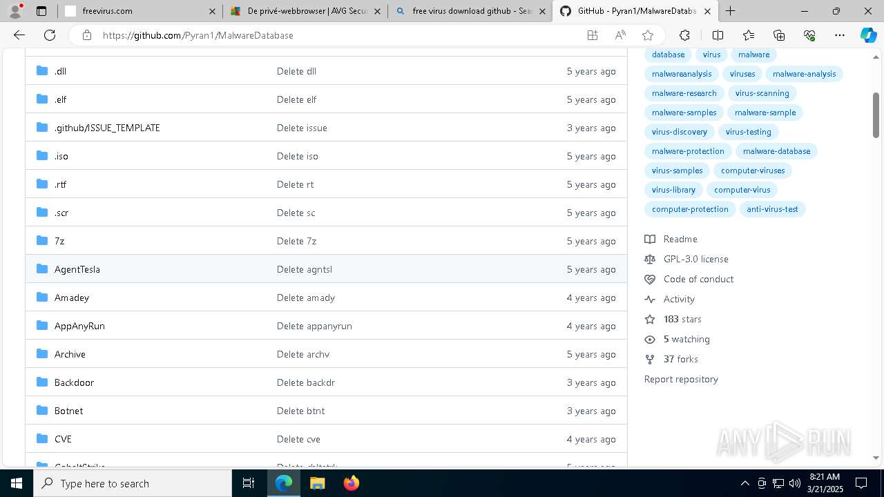
Task: Toggle Split screen icon in toolbar
Action: (x=718, y=35)
